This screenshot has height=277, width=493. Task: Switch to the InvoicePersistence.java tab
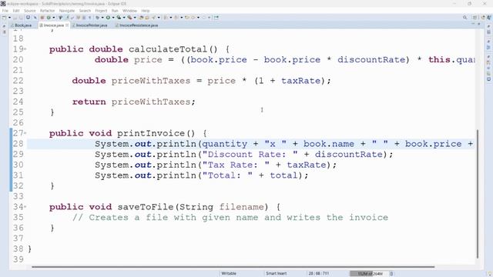pos(137,25)
